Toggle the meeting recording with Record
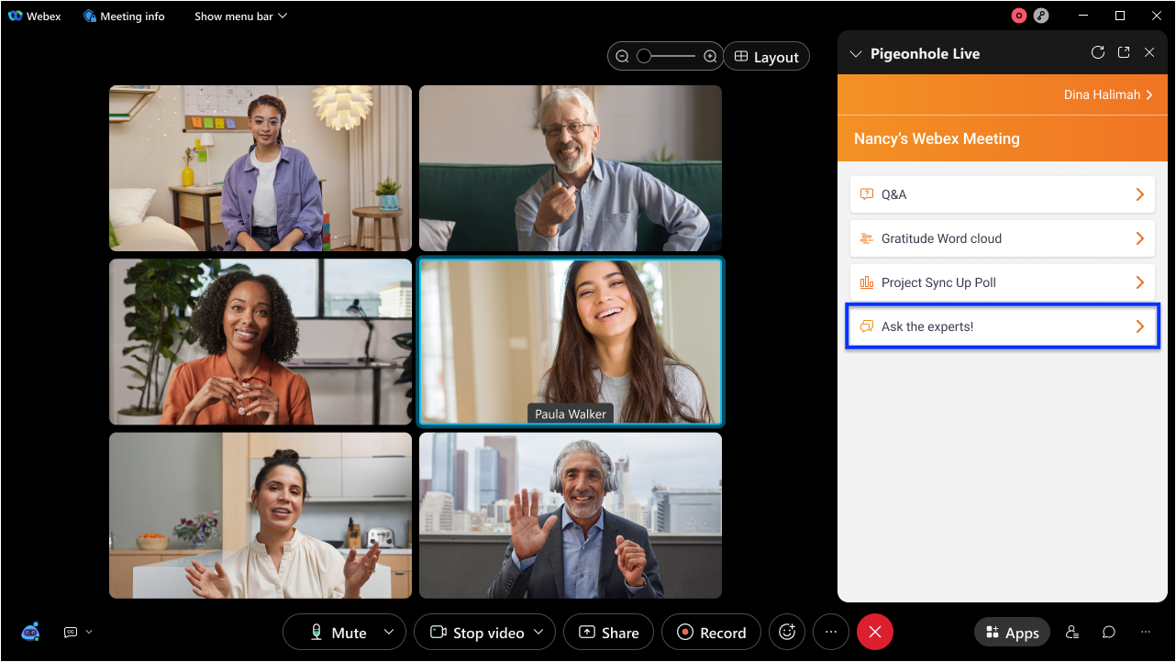This screenshot has height=662, width=1176. tap(711, 633)
